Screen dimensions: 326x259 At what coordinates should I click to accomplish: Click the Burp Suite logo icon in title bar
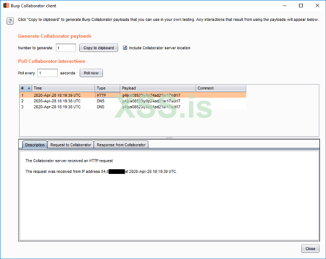[6, 6]
